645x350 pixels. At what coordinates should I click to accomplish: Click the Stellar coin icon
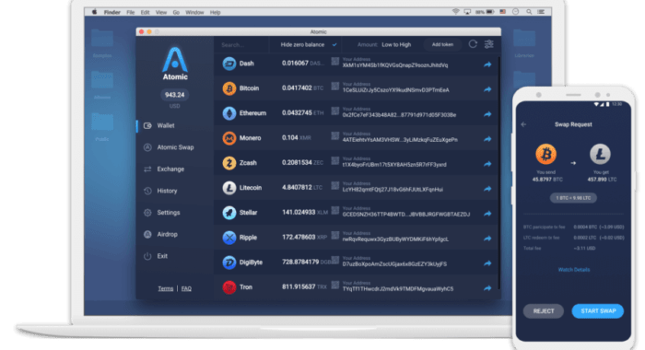pos(229,213)
